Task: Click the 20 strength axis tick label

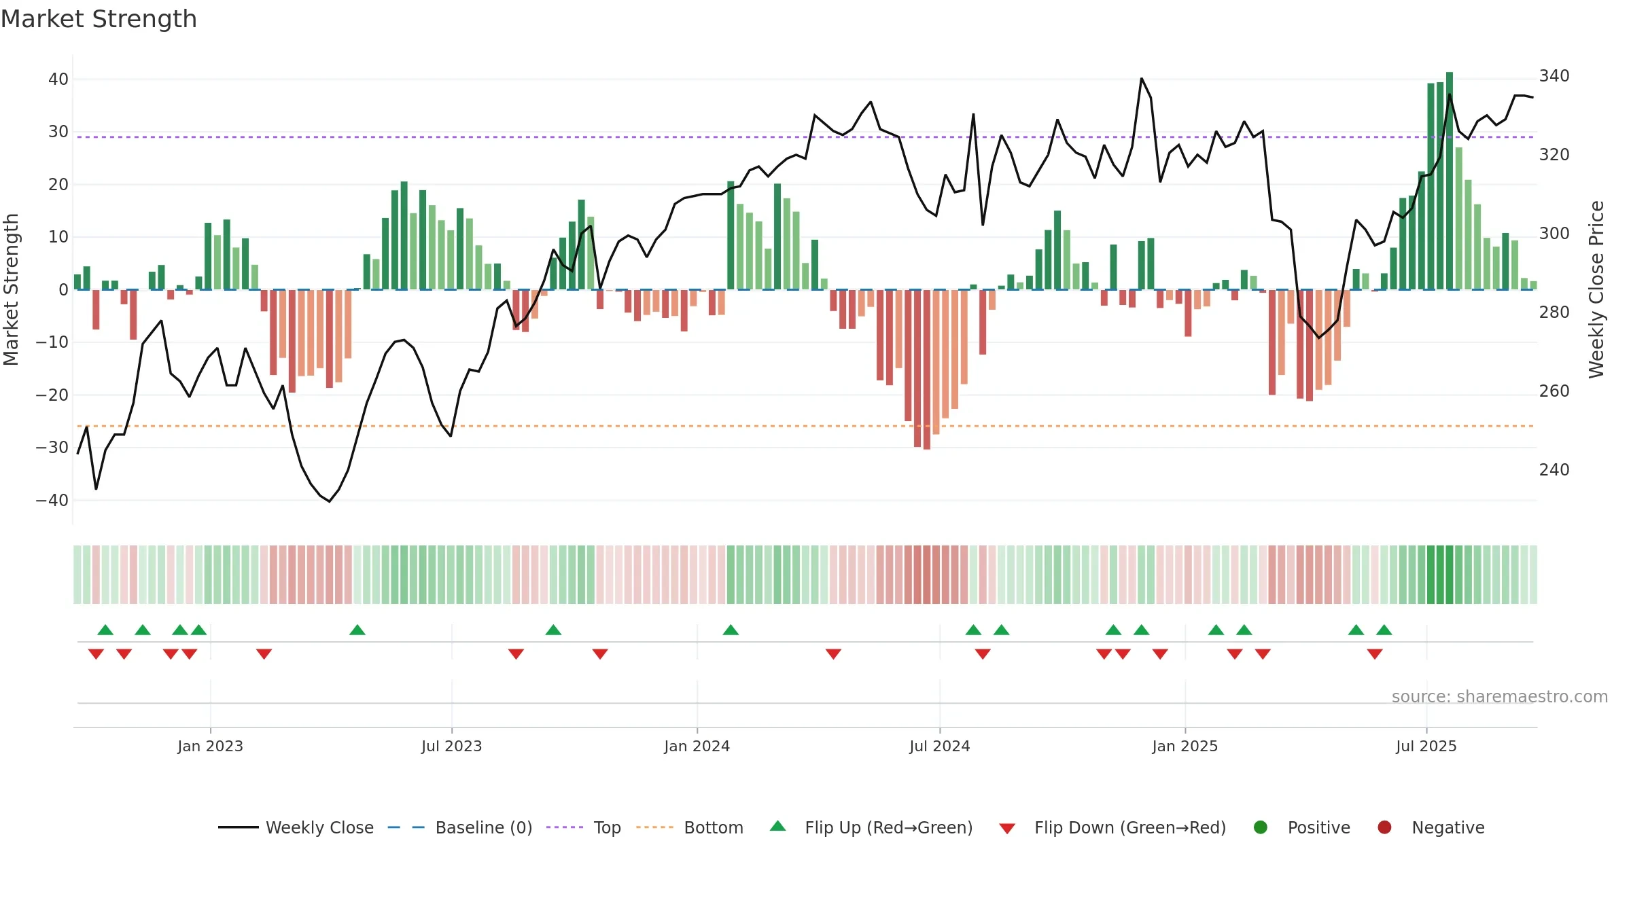Action: (x=58, y=184)
